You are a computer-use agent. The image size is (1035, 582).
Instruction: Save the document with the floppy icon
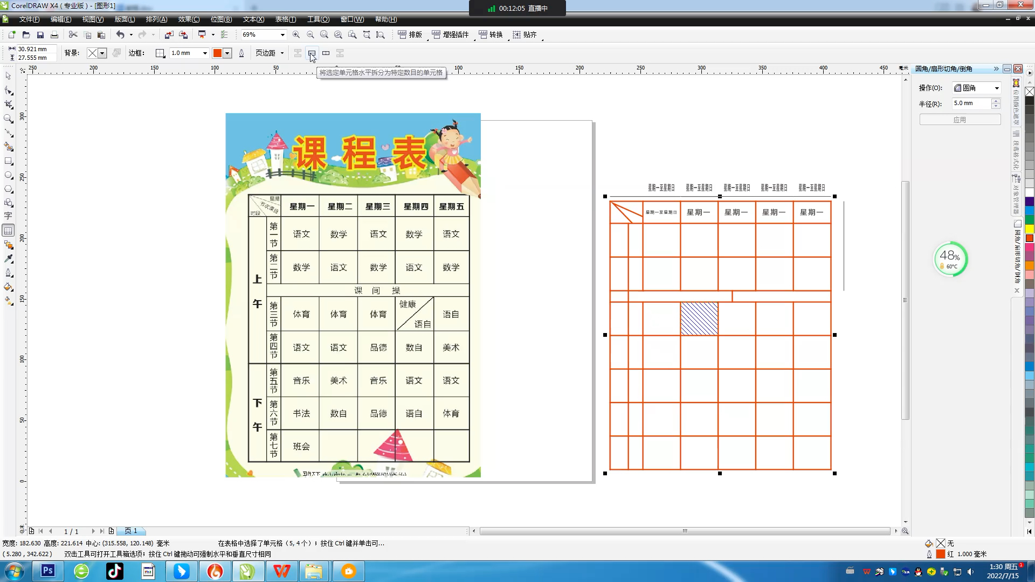click(40, 34)
